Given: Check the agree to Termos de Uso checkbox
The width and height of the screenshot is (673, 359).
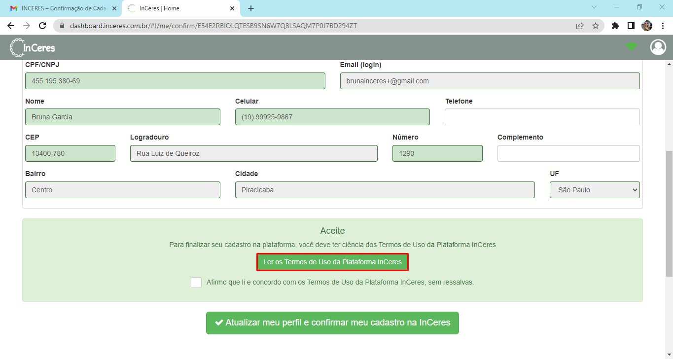Looking at the screenshot, I should point(196,283).
